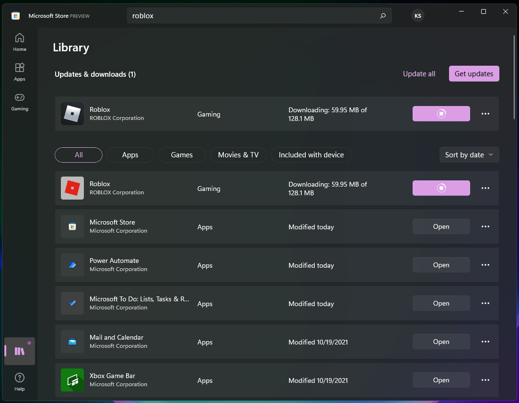Open more options for Xbox Game Bar row

pyautogui.click(x=485, y=380)
